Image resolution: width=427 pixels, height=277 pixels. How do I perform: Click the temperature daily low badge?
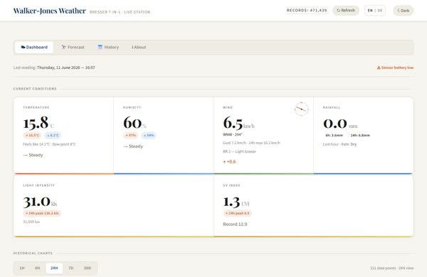tap(53, 136)
